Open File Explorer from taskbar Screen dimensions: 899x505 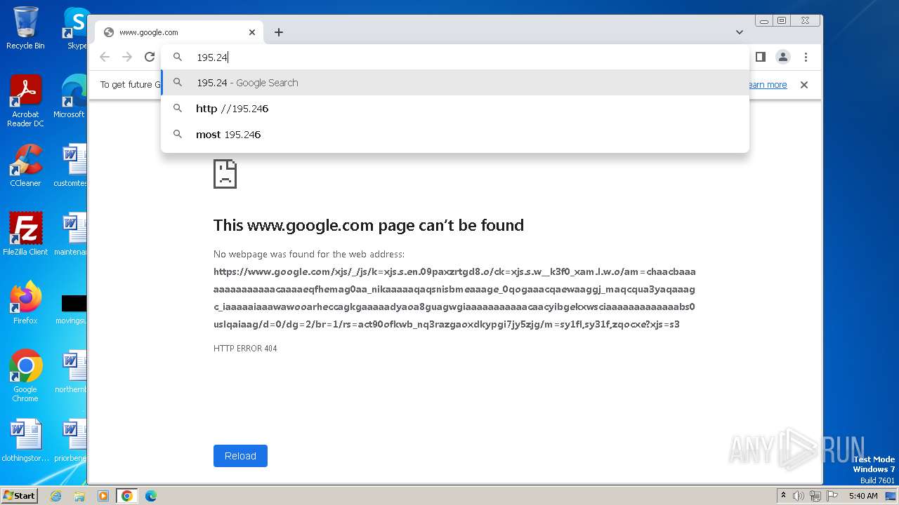point(79,496)
